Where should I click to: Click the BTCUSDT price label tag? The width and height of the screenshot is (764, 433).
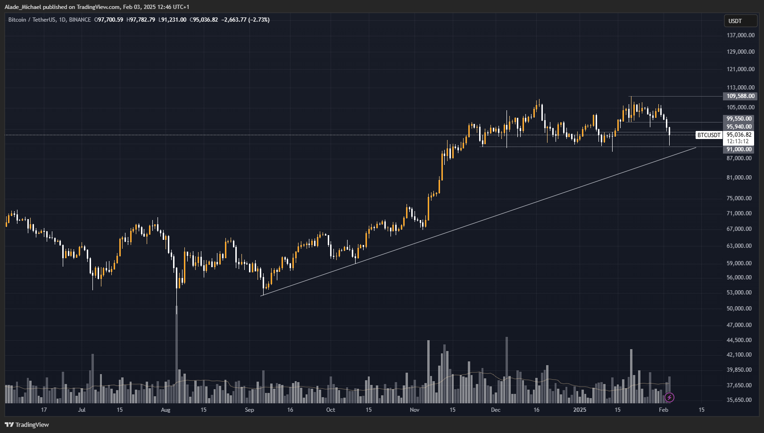point(709,135)
